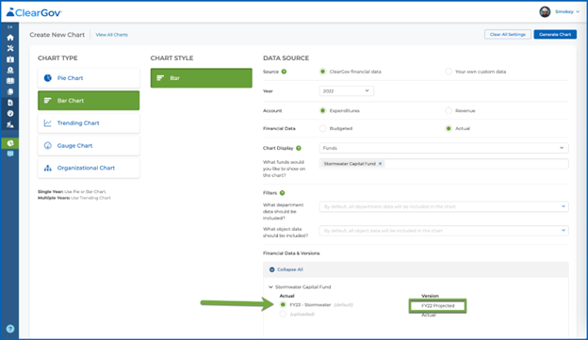The width and height of the screenshot is (588, 340).
Task: Click the tools wrench sidebar icon
Action: point(10,48)
